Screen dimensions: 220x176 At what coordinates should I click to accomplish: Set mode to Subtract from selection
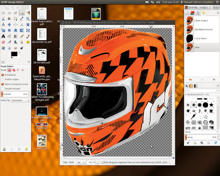click(18, 70)
